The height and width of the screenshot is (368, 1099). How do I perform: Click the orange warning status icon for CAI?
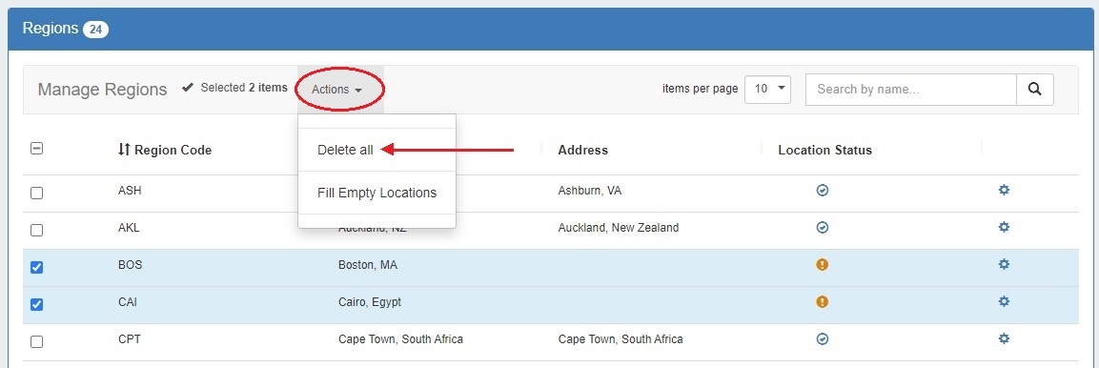click(x=823, y=301)
